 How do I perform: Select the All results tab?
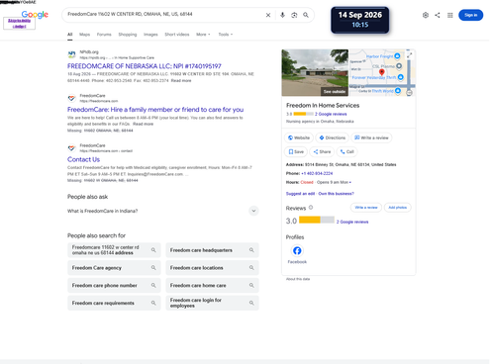point(70,35)
